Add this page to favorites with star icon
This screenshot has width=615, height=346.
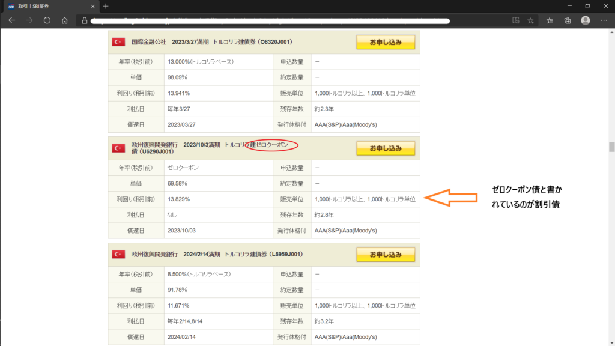(x=530, y=20)
